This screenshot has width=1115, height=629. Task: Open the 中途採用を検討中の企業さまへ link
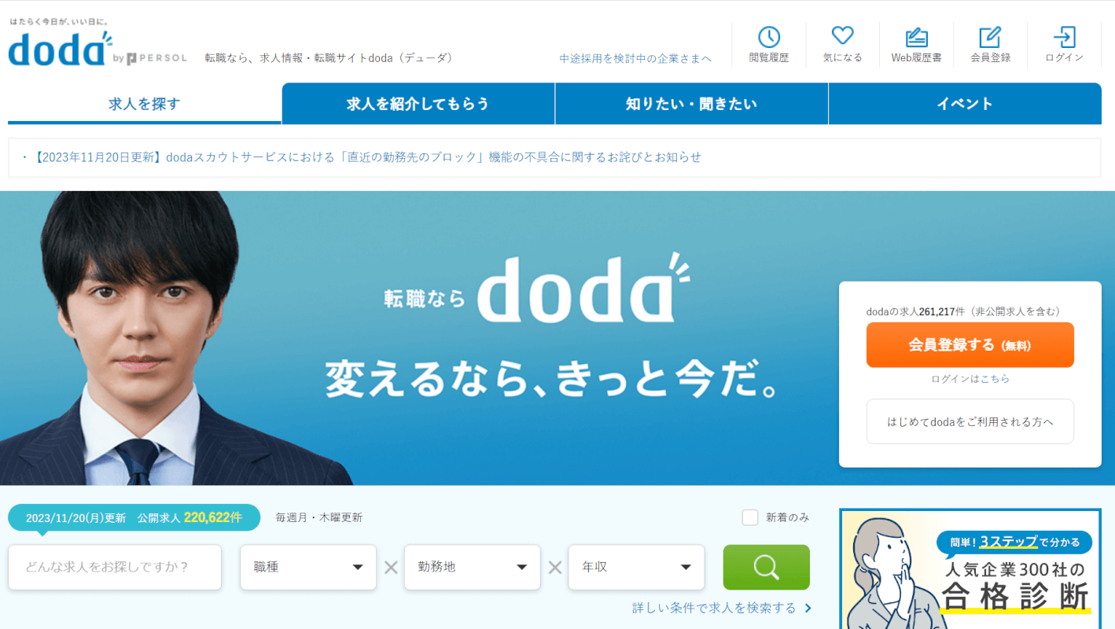pos(635,59)
